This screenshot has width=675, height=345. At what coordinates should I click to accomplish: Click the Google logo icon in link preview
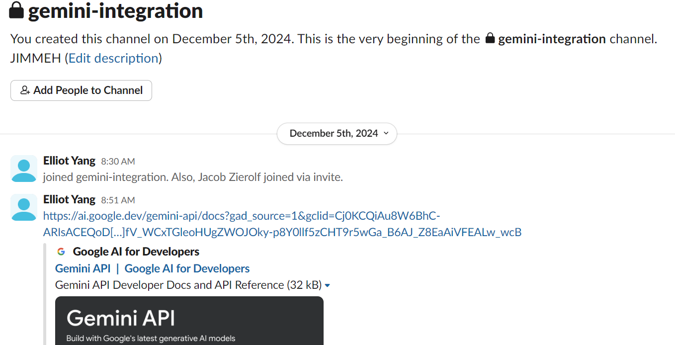(61, 252)
